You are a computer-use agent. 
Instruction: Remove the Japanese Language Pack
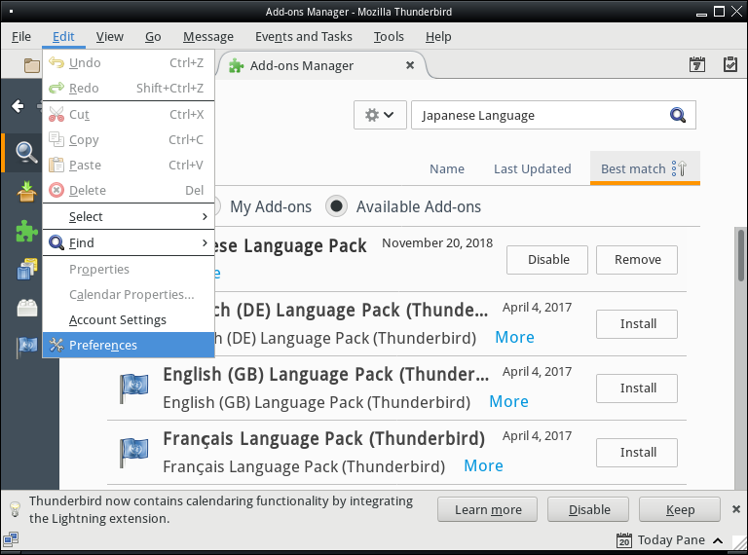(x=637, y=259)
